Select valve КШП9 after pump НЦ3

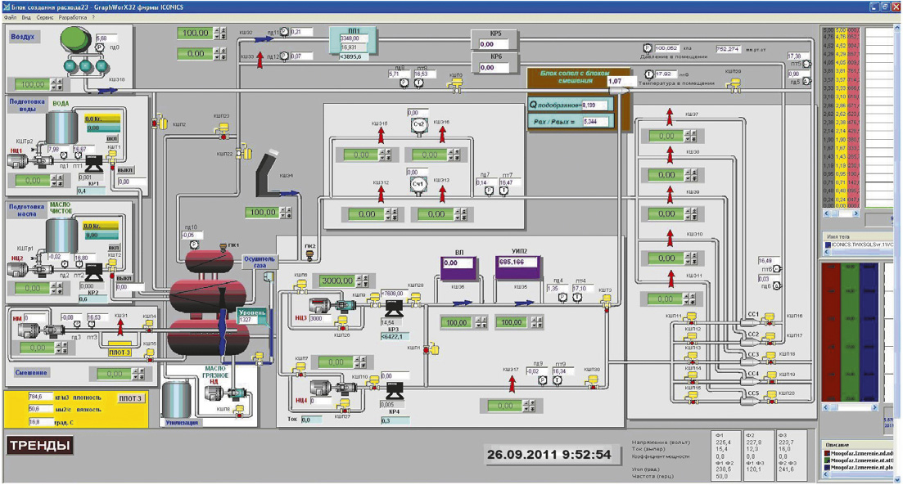coord(374,299)
